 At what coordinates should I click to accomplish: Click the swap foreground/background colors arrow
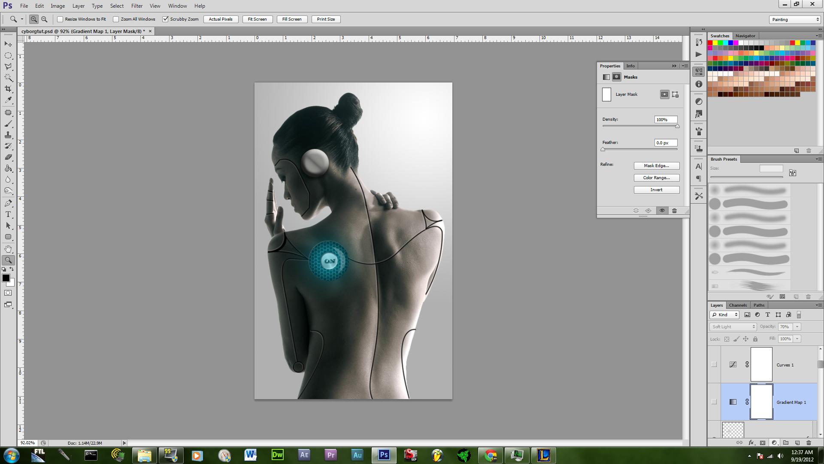click(x=12, y=269)
